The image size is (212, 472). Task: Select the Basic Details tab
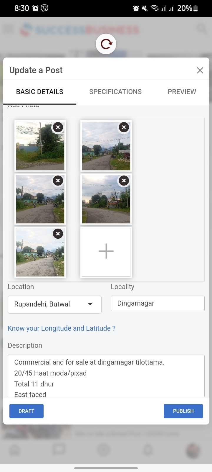[x=40, y=92]
